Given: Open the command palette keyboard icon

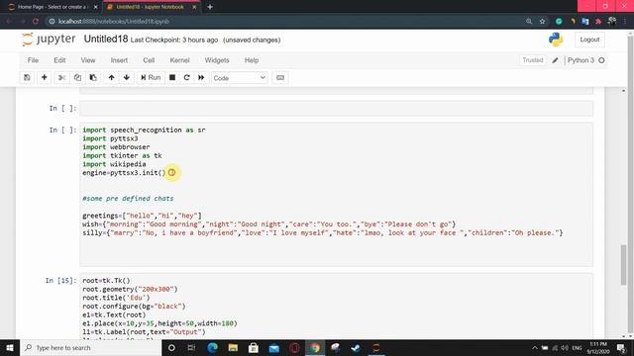Looking at the screenshot, I should click(x=280, y=77).
